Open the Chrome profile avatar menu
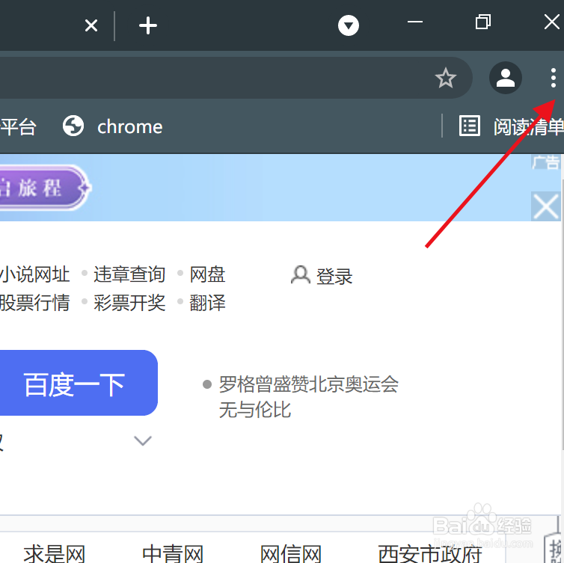 (506, 78)
